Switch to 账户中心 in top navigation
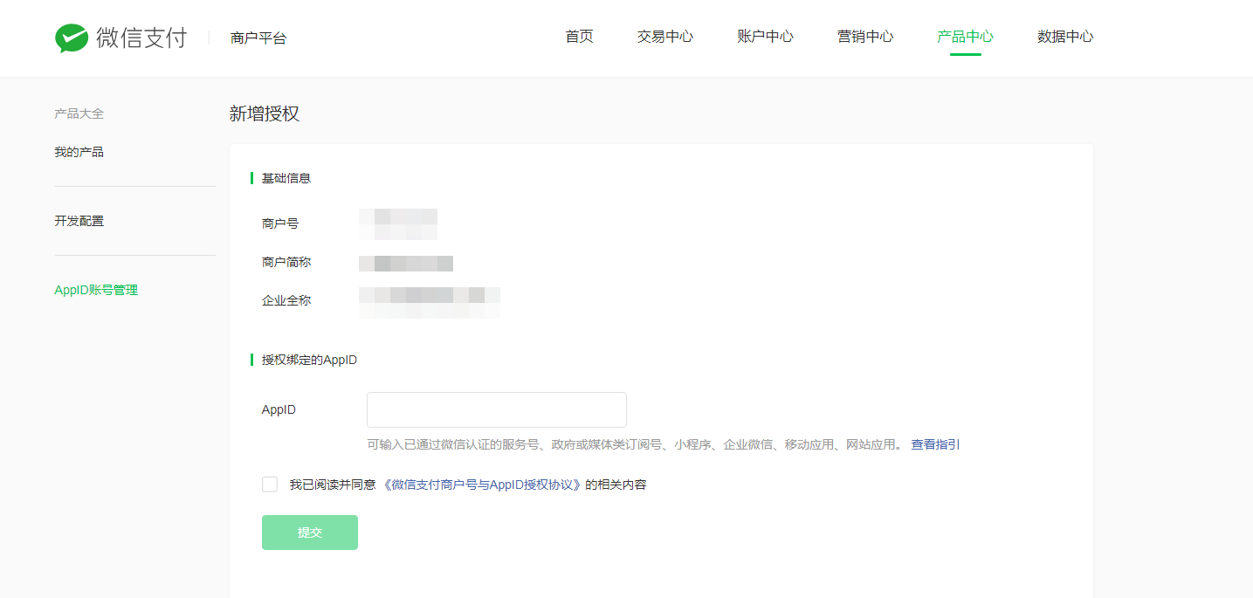Image resolution: width=1253 pixels, height=598 pixels. click(x=766, y=37)
